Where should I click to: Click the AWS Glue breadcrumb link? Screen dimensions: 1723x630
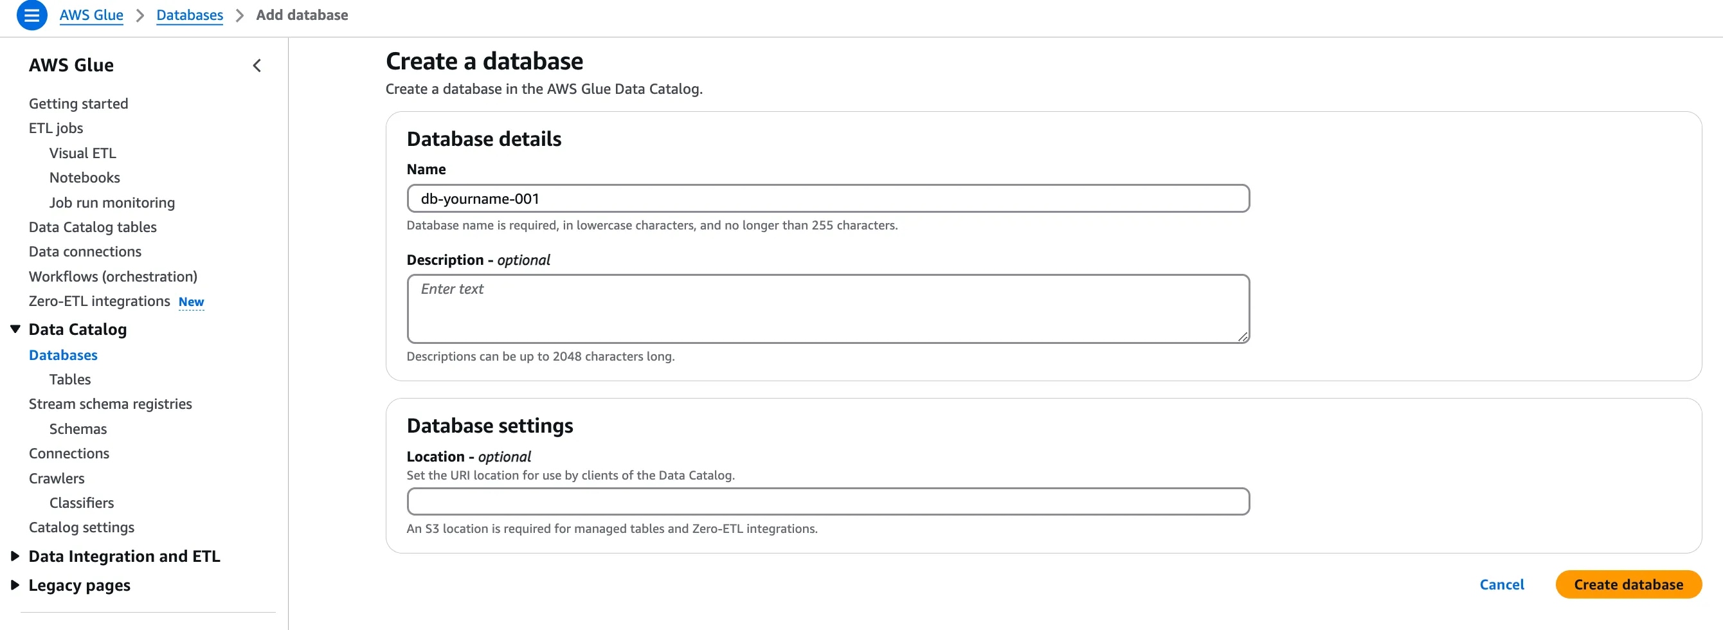click(91, 15)
